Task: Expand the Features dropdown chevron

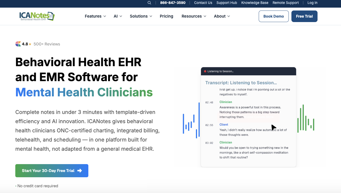Action: (x=105, y=16)
